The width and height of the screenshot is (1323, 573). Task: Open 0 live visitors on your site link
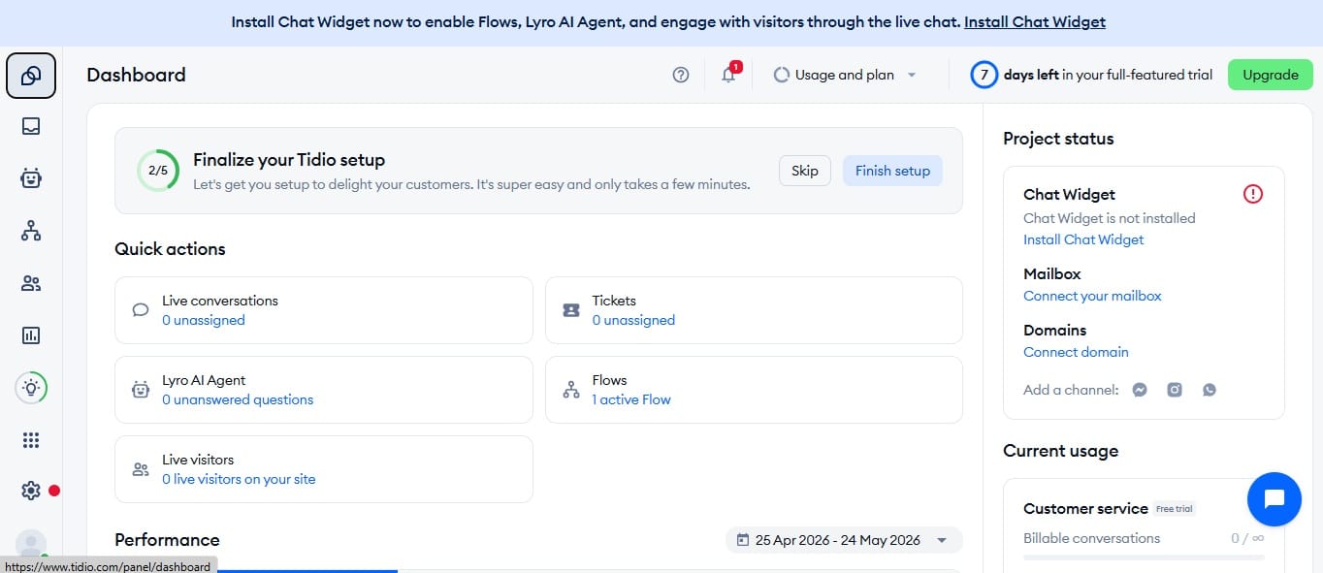tap(239, 479)
